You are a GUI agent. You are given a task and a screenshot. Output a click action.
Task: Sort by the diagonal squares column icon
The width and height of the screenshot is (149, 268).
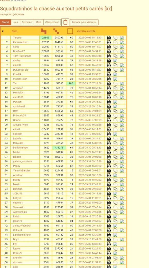(56, 31)
